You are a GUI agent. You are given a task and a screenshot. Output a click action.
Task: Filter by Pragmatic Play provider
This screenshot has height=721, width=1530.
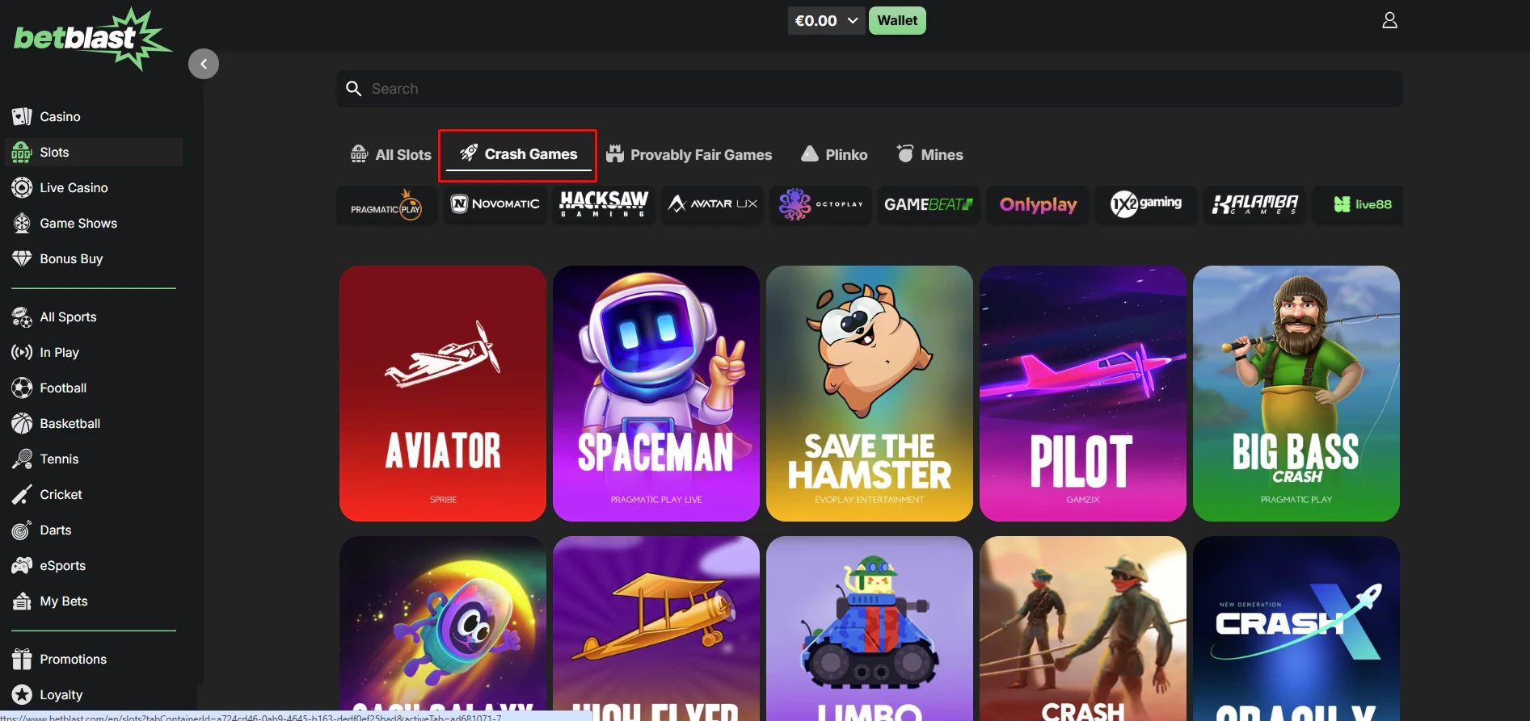pos(386,205)
